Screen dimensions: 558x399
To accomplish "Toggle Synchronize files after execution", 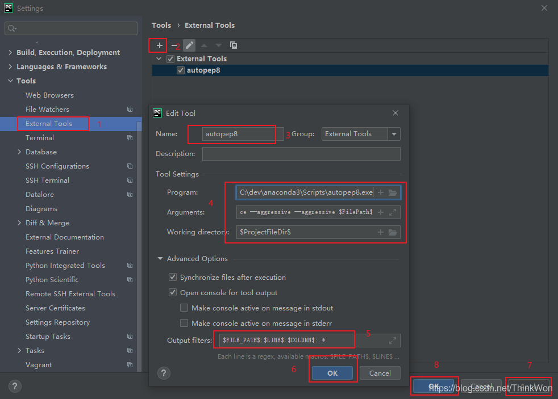I will [173, 278].
